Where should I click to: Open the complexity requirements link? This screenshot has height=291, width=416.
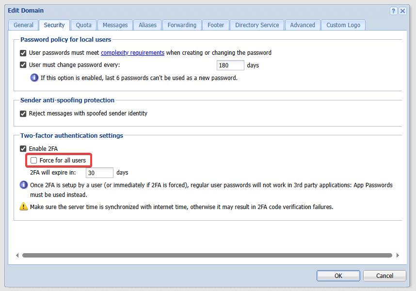[132, 53]
